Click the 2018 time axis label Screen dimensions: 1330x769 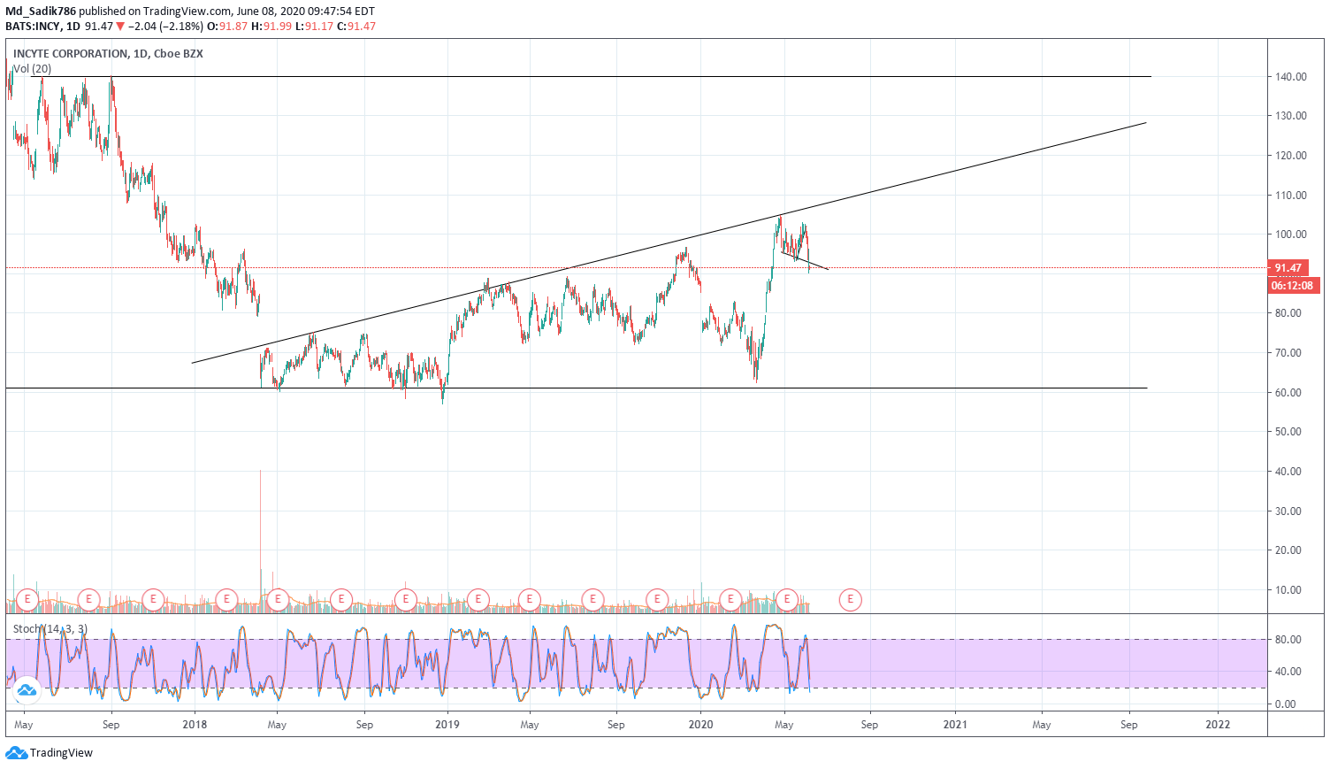195,725
